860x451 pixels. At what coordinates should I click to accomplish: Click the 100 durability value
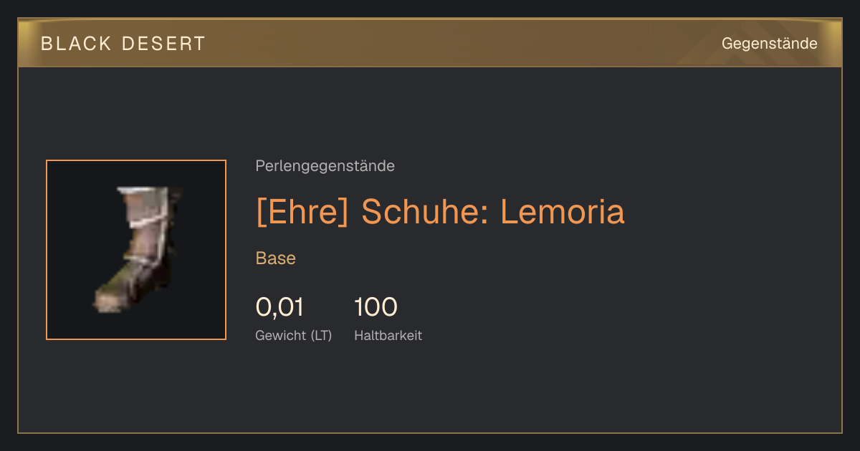point(376,307)
